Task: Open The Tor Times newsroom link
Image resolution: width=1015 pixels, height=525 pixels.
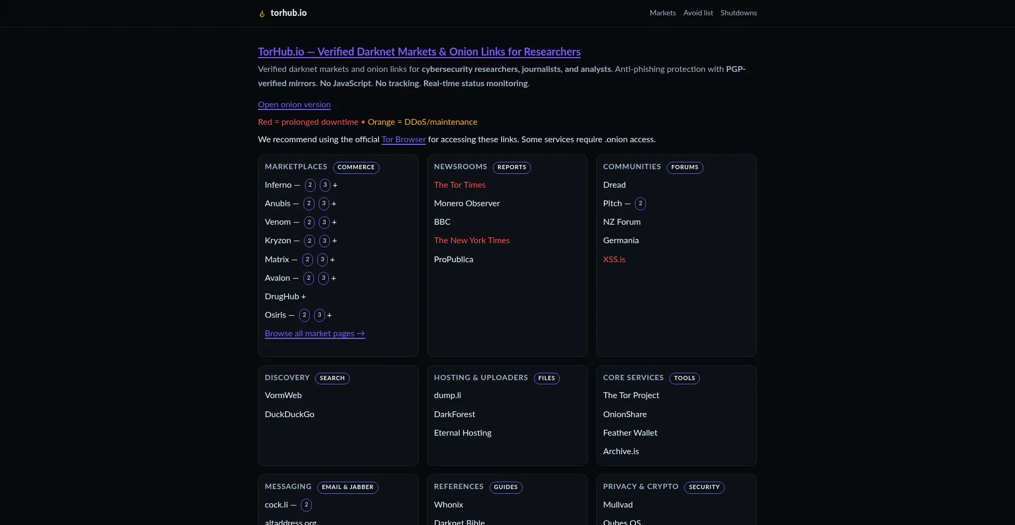Action: (460, 185)
